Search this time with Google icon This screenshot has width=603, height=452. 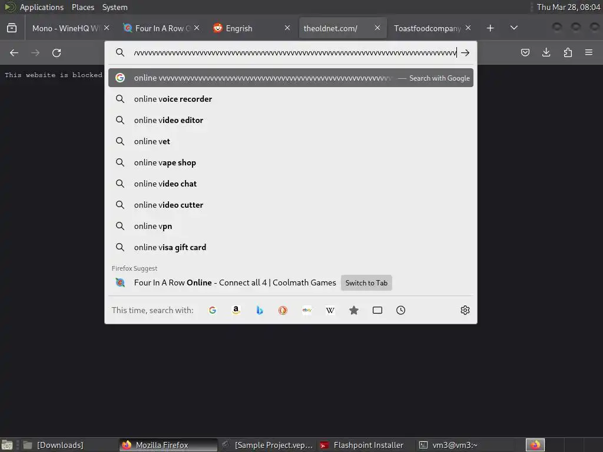tap(212, 310)
